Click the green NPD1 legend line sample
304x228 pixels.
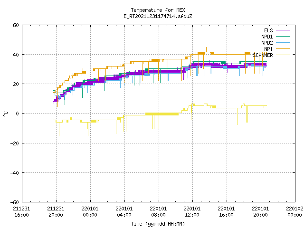(283, 37)
